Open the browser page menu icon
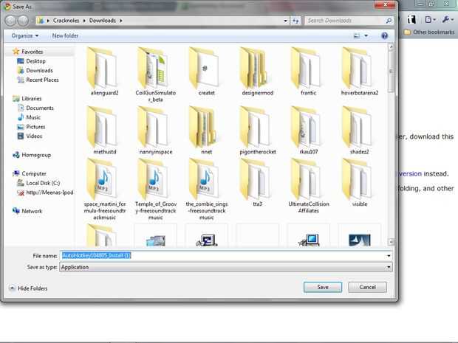458x343 pixels. [x=430, y=19]
